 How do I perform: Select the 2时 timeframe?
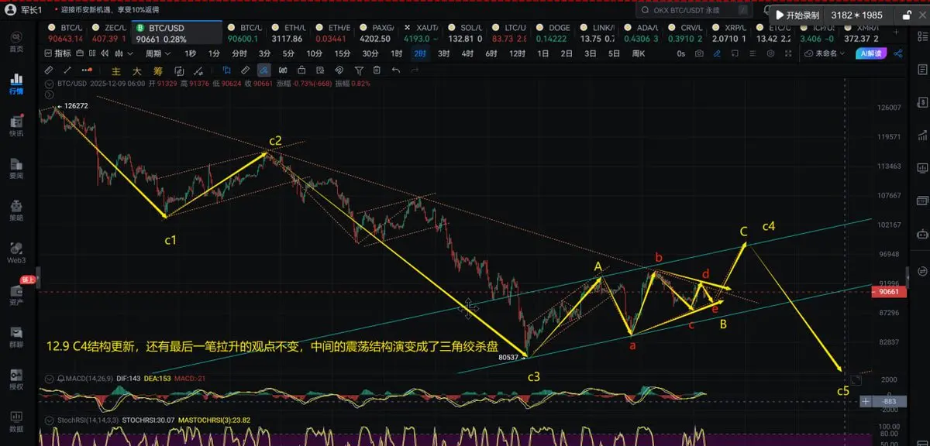point(420,53)
